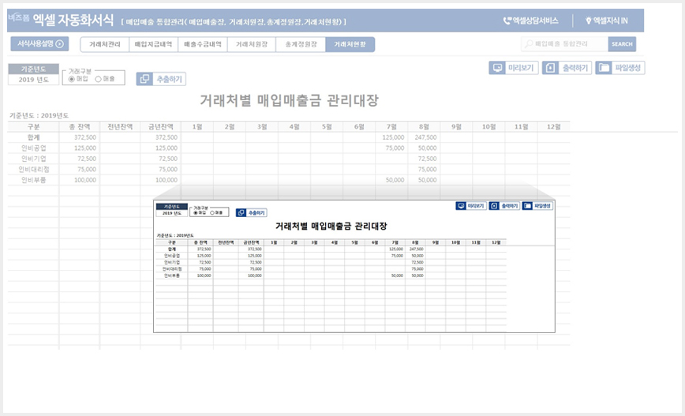Screen dimensions: 685x416
Task: Click the 엑셀상담서비스 phone icon
Action: pyautogui.click(x=507, y=21)
